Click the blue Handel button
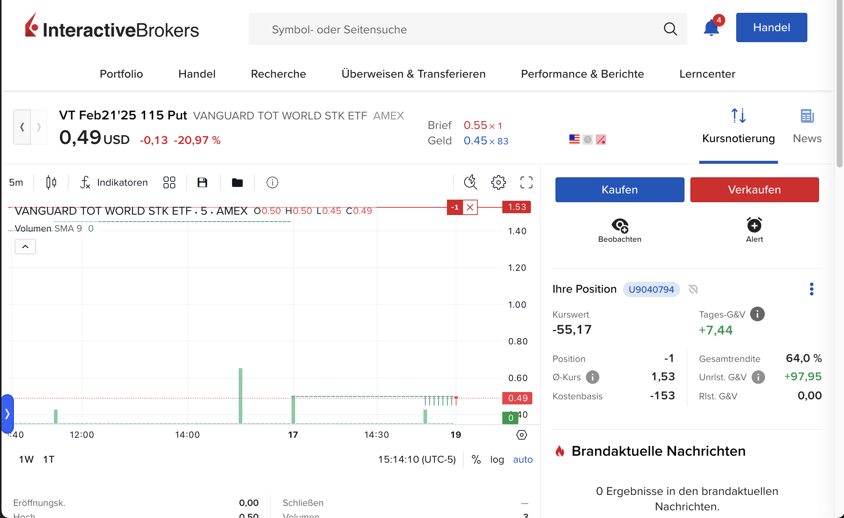 pos(771,27)
